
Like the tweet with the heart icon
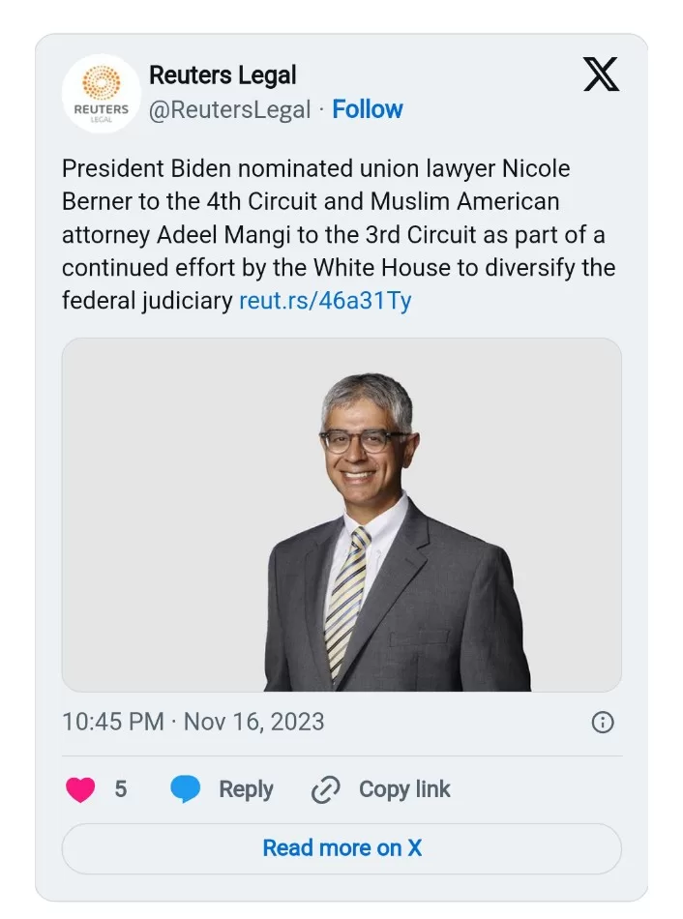[x=80, y=789]
